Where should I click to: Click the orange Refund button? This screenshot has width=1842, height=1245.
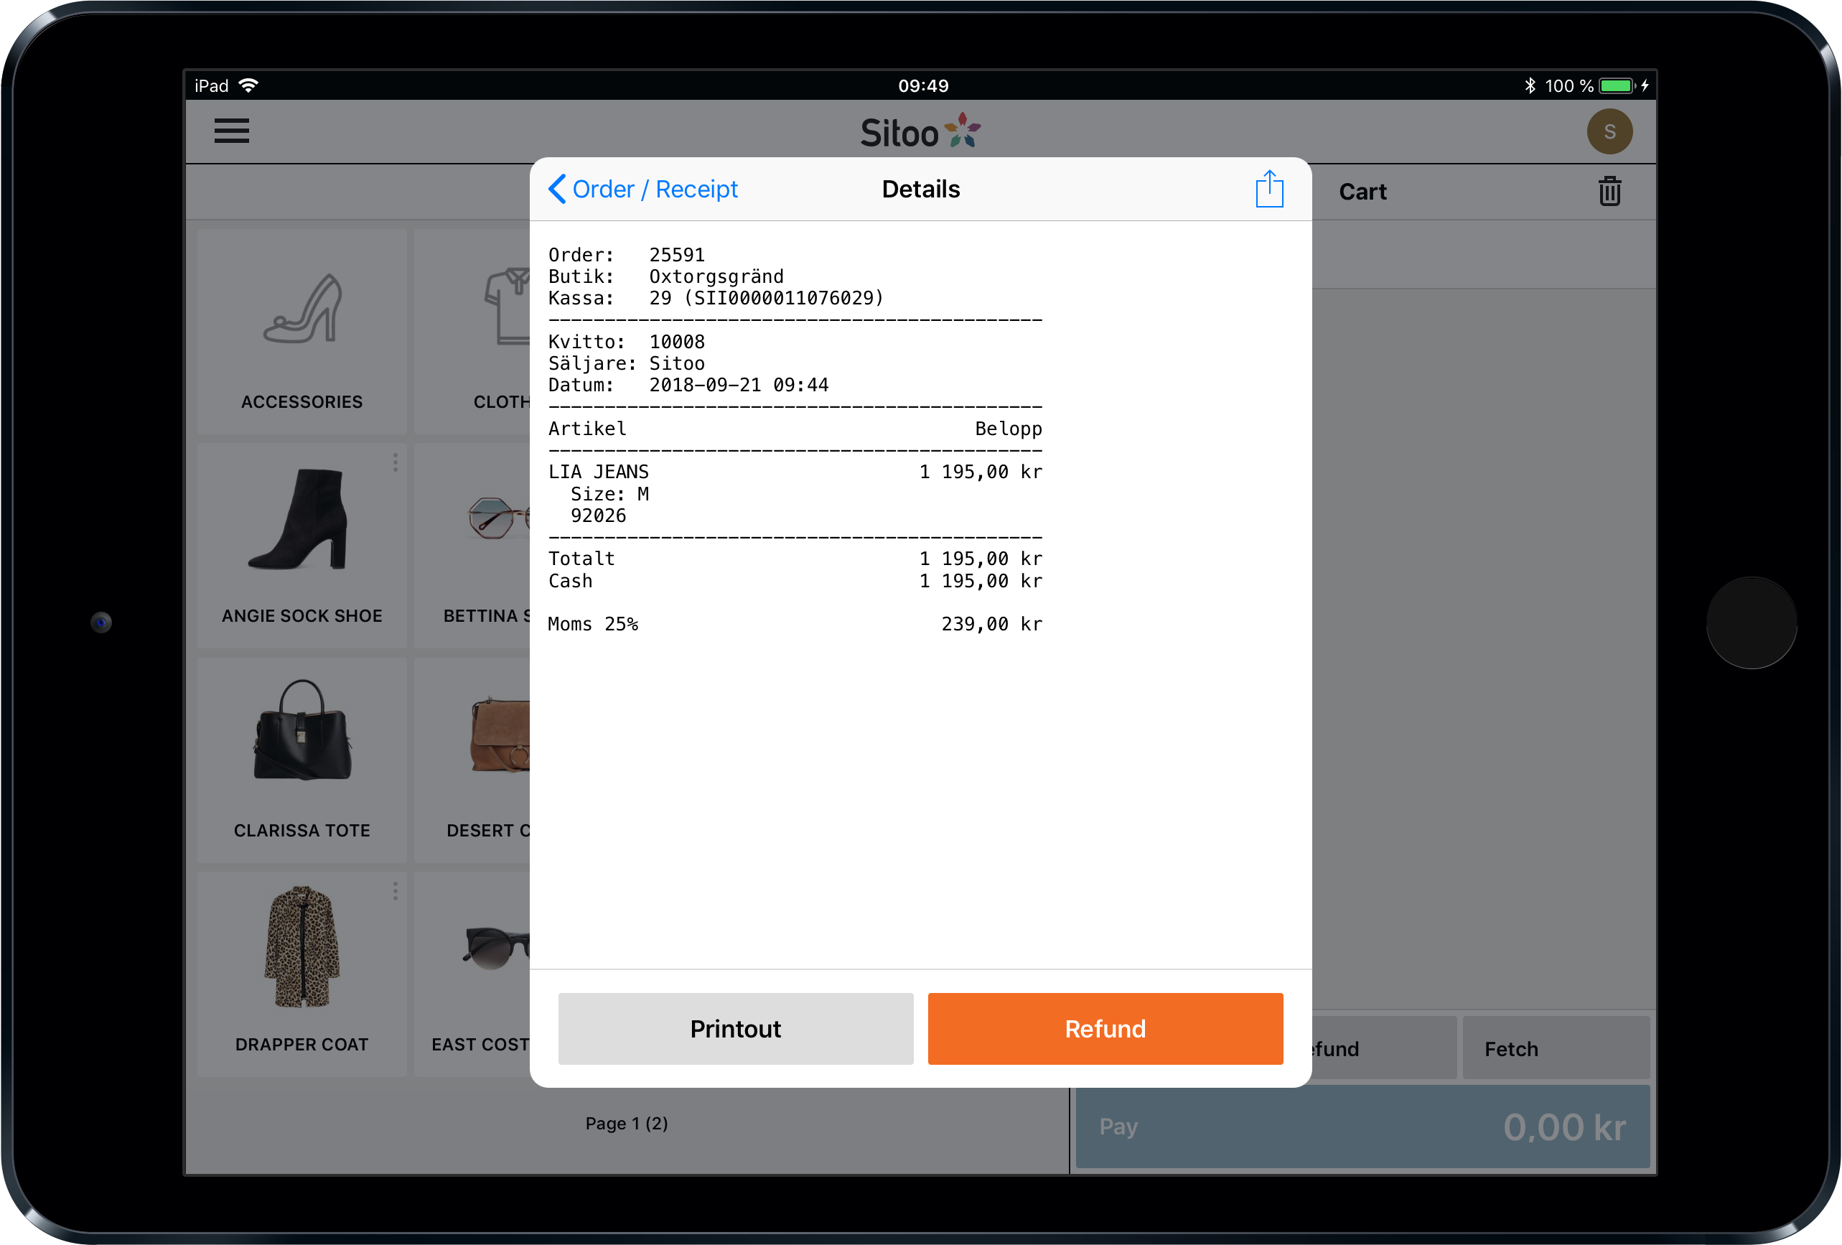click(x=1105, y=1028)
